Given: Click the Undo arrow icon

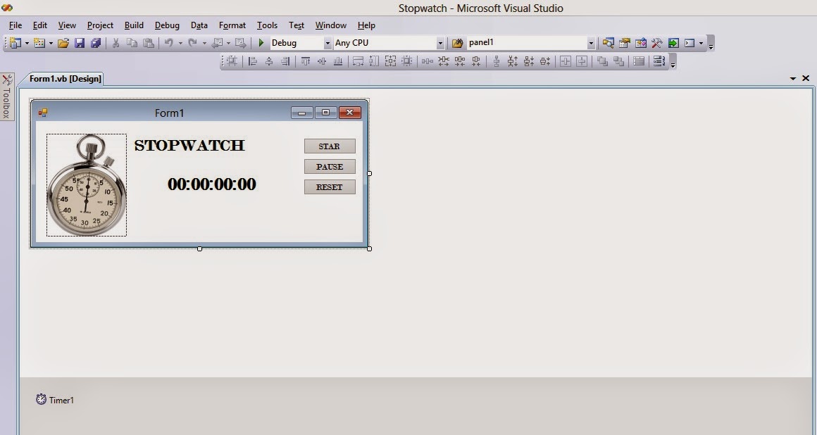Looking at the screenshot, I should point(169,43).
